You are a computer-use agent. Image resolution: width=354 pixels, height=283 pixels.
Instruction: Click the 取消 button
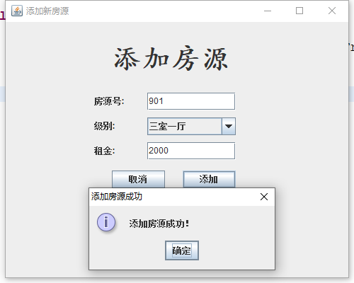point(138,180)
